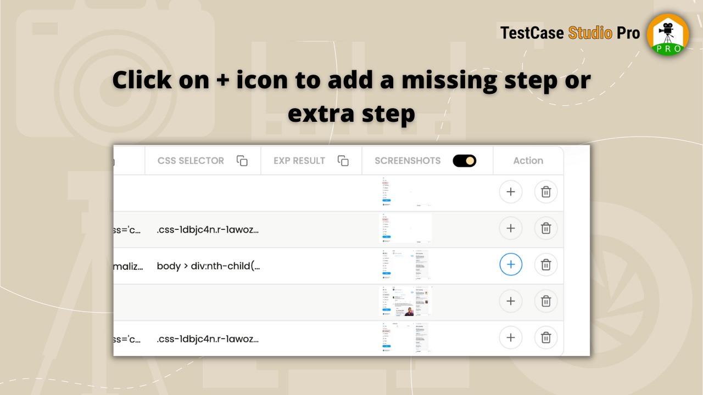Copy the CSS SELECTOR column contents
Image resolution: width=703 pixels, height=395 pixels.
(242, 161)
